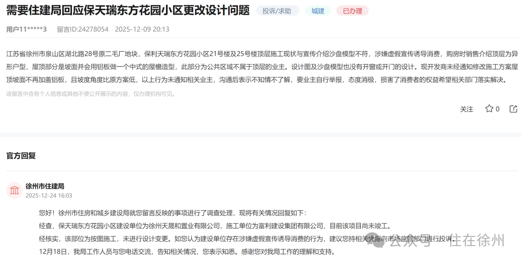
Task: Select the 投诉/求助 tag
Action: click(x=277, y=11)
